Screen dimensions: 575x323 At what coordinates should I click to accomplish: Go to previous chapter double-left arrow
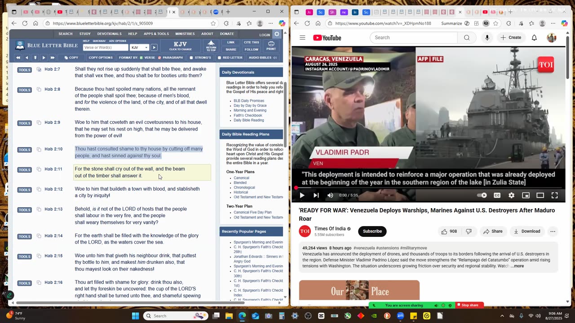pos(18,57)
